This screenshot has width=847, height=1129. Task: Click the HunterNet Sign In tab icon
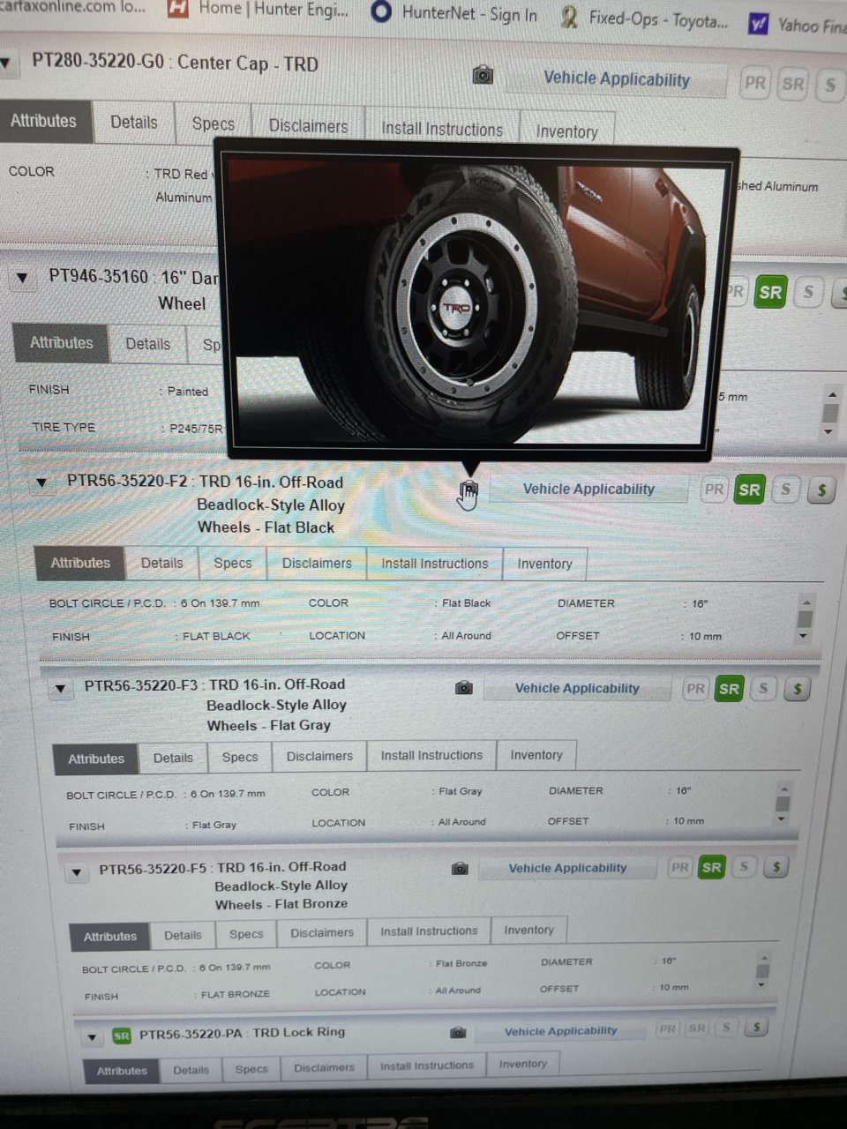[x=381, y=12]
